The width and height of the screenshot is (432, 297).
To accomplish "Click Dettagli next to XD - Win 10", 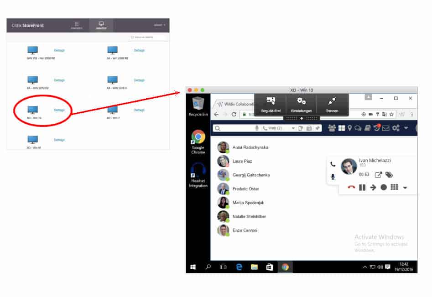I will click(x=59, y=110).
